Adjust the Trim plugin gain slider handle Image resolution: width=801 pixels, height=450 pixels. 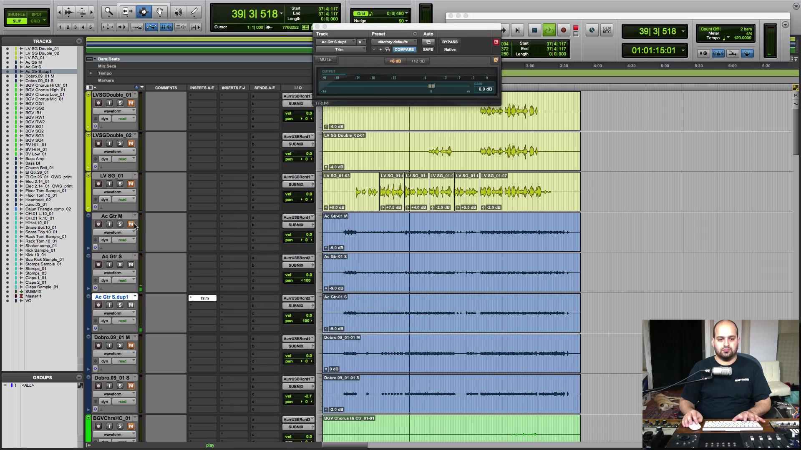[x=431, y=86]
